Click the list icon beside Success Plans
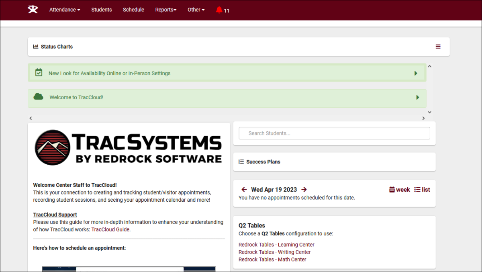Viewport: 482px width, 272px height. [241, 162]
